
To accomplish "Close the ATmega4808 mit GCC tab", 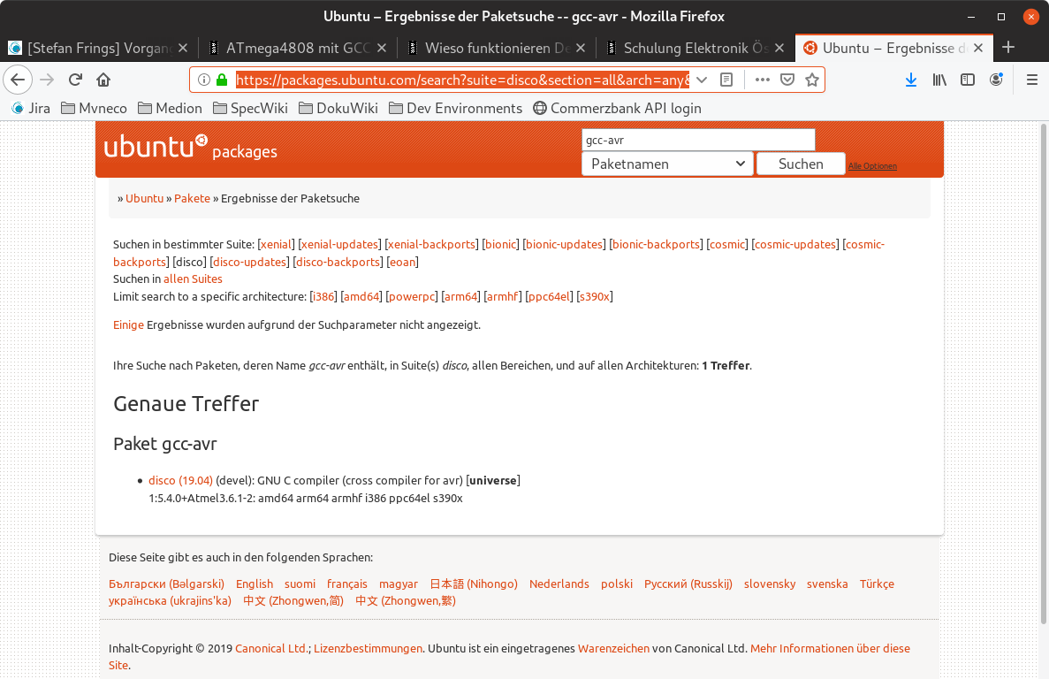I will pyautogui.click(x=381, y=48).
